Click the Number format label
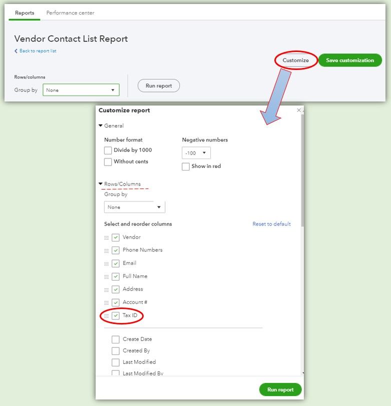391x406 pixels. coord(124,140)
